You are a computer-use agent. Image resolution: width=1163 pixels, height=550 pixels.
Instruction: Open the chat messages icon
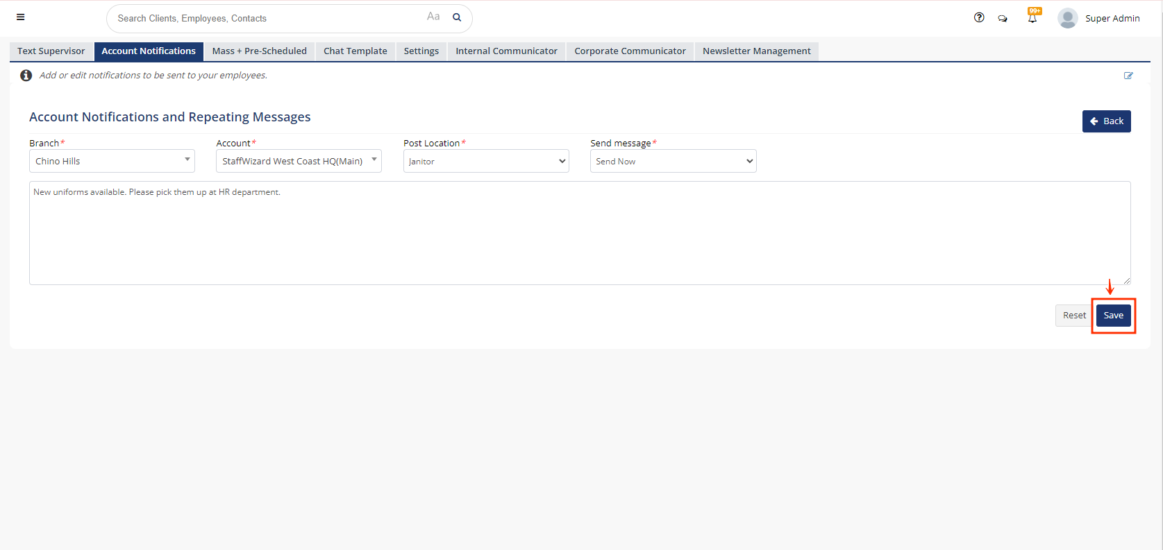click(1003, 19)
